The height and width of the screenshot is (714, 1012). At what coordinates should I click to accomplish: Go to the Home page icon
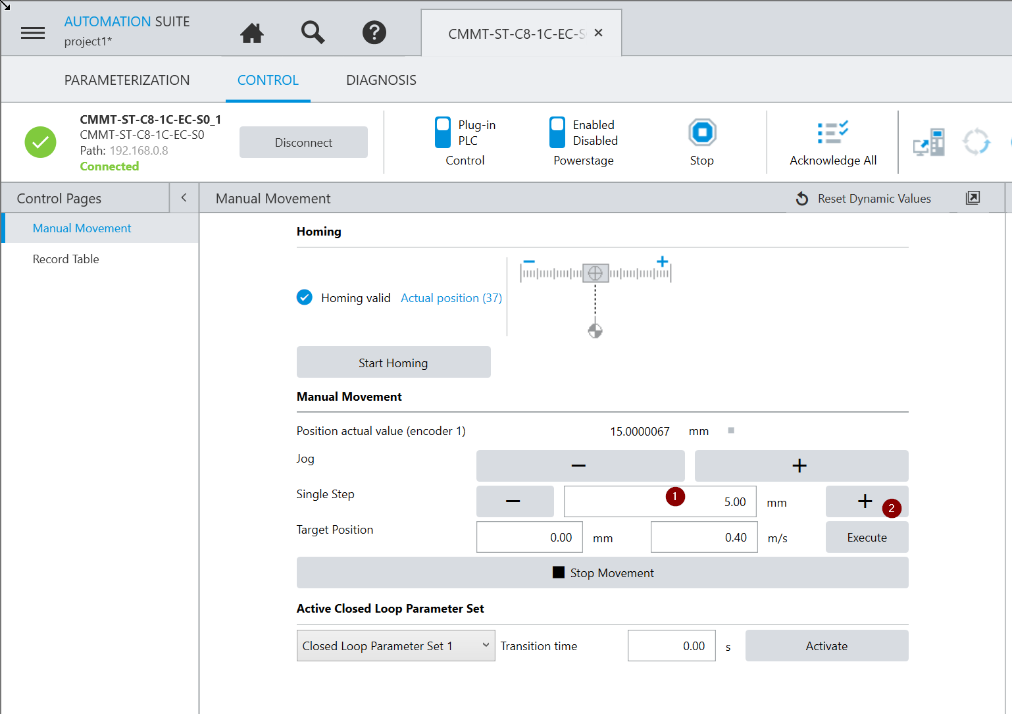coord(252,33)
